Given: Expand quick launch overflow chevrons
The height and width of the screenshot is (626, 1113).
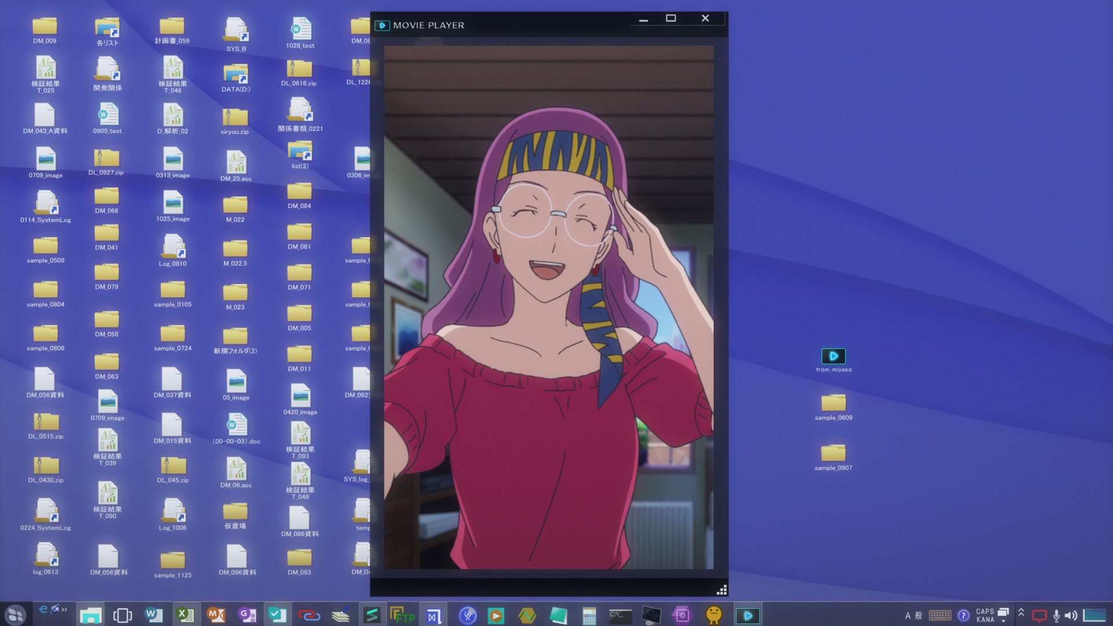Looking at the screenshot, I should point(64,609).
